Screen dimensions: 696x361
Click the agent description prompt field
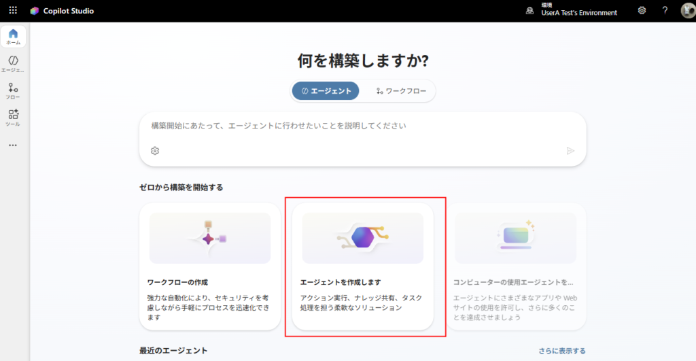tap(353, 126)
